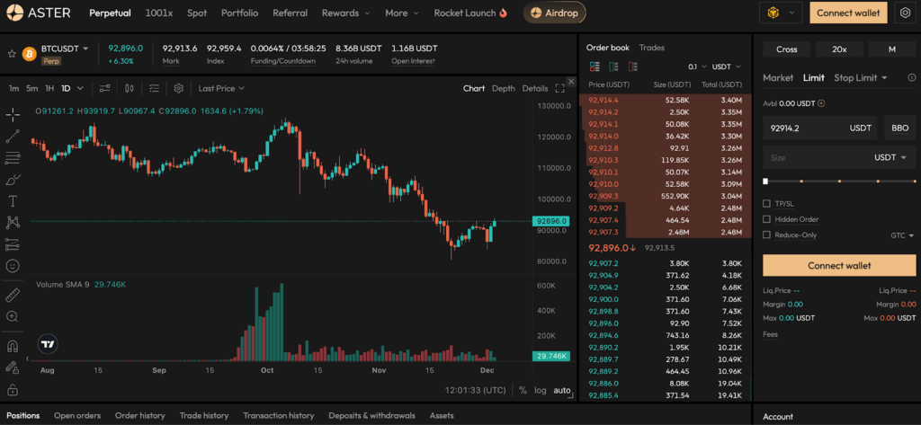Image resolution: width=921 pixels, height=425 pixels.
Task: Open the 20x leverage setting
Action: pos(839,49)
